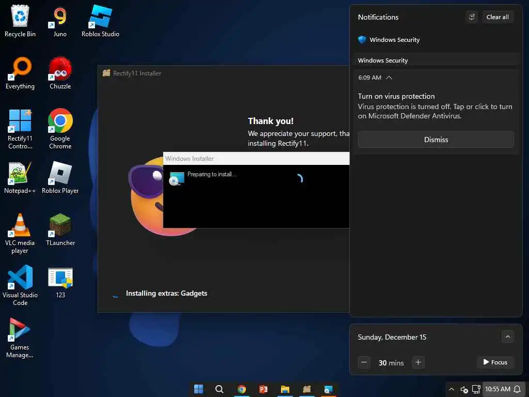Switch to Chrome in the taskbar
This screenshot has width=529, height=397.
[242, 389]
